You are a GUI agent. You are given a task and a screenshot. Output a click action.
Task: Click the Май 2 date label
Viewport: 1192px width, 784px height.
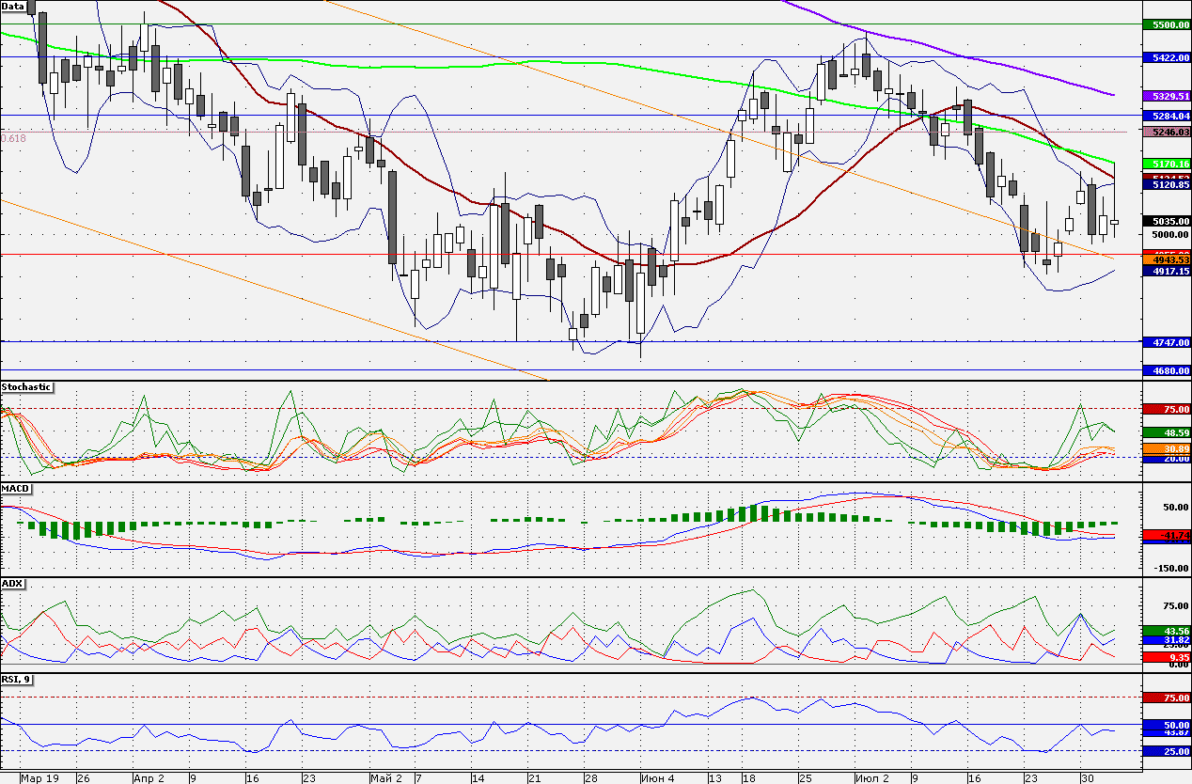386,778
